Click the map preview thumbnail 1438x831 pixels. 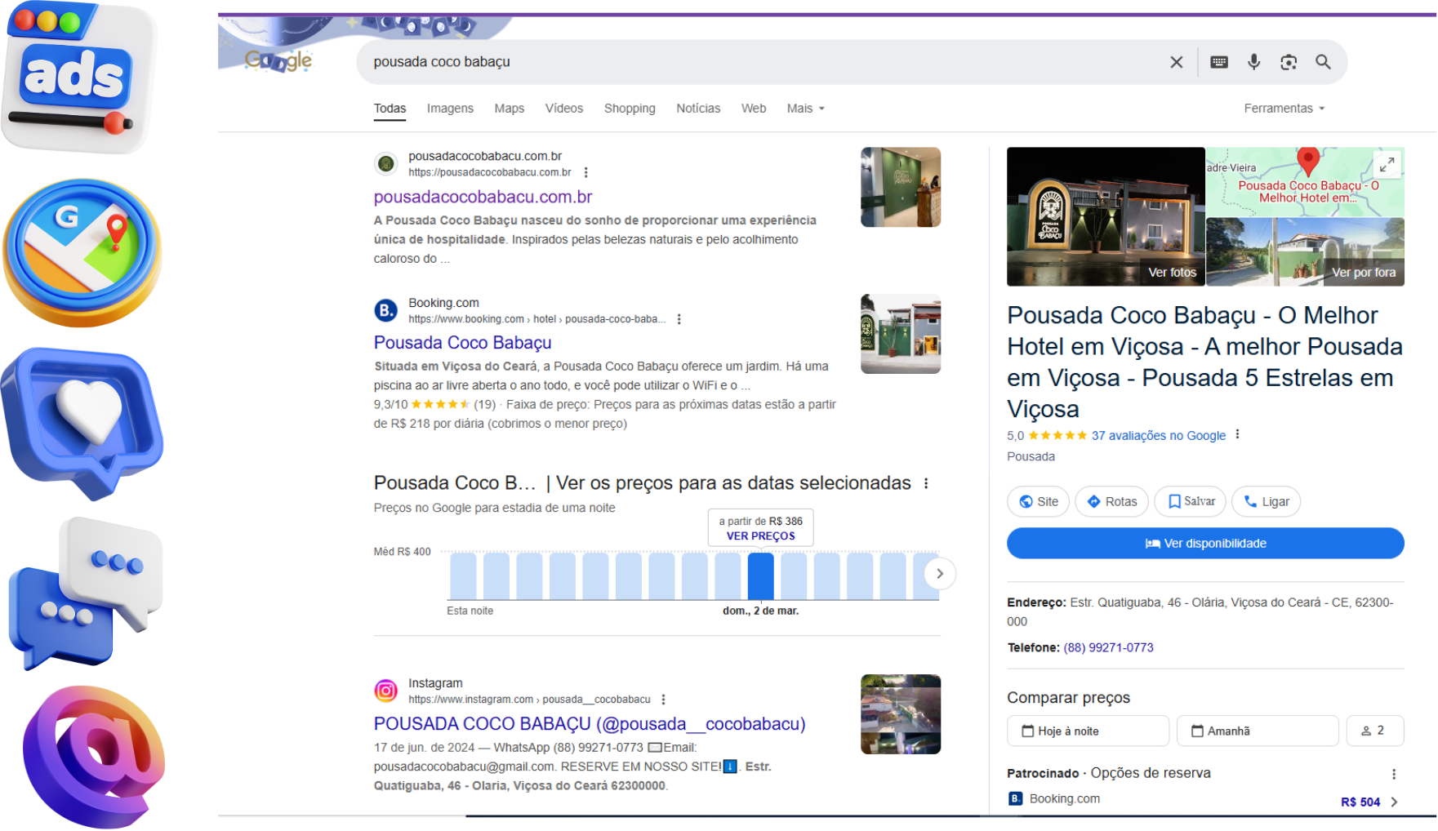point(1305,181)
